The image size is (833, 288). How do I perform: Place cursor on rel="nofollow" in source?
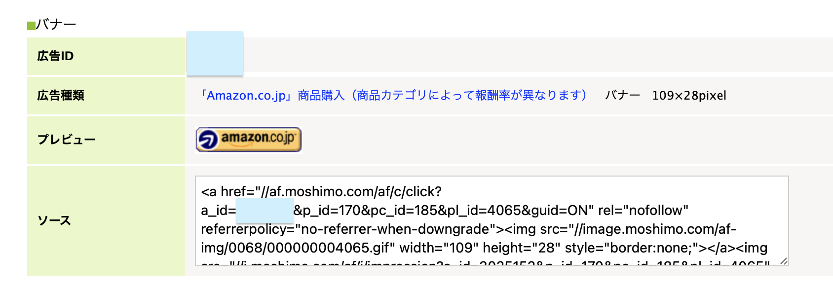point(643,211)
